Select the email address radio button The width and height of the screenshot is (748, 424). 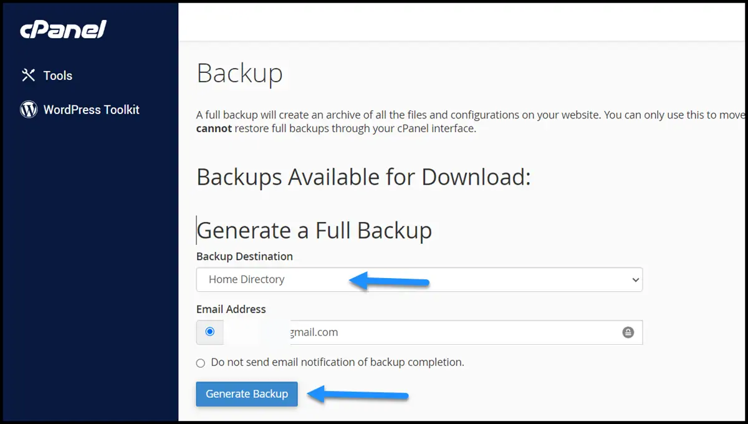(x=209, y=332)
